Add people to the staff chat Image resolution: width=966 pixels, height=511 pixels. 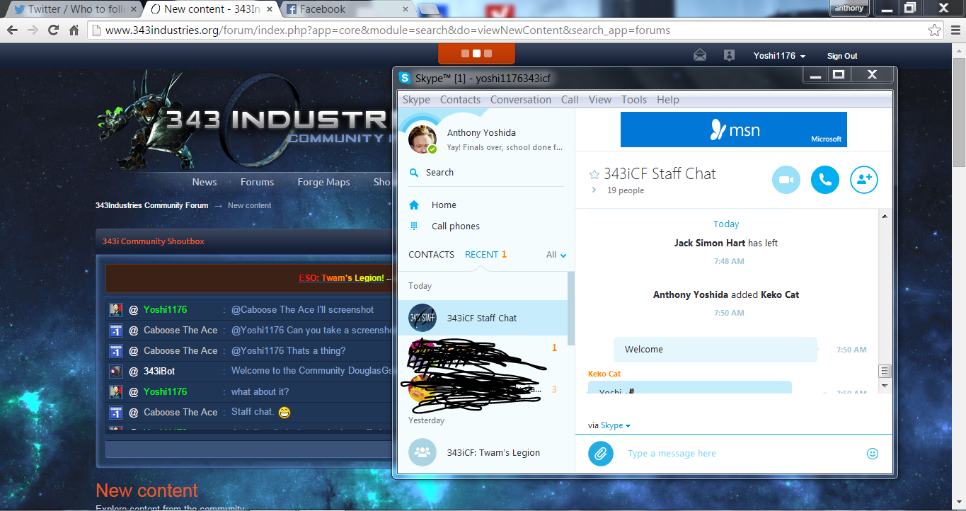(863, 180)
